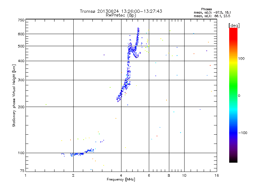Click the x-axis tick label '8'
This screenshot has height=191, width=255.
click(x=169, y=175)
